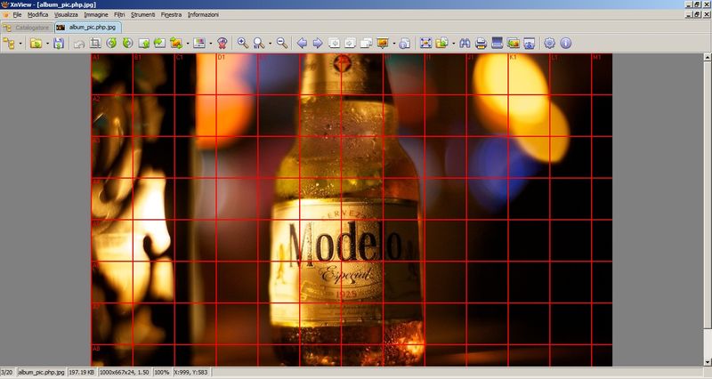Click the multiple pages icon
The width and height of the screenshot is (712, 379).
point(367,43)
